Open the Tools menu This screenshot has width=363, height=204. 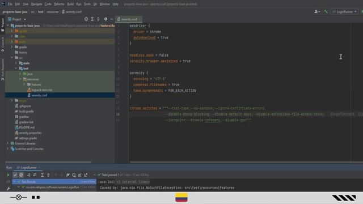coord(87,4)
